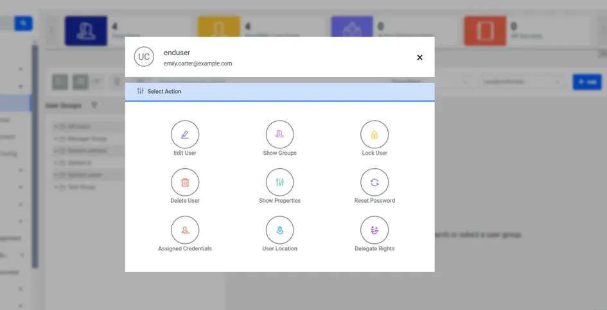Lock this user with the padlock icon
The width and height of the screenshot is (607, 310).
374,135
